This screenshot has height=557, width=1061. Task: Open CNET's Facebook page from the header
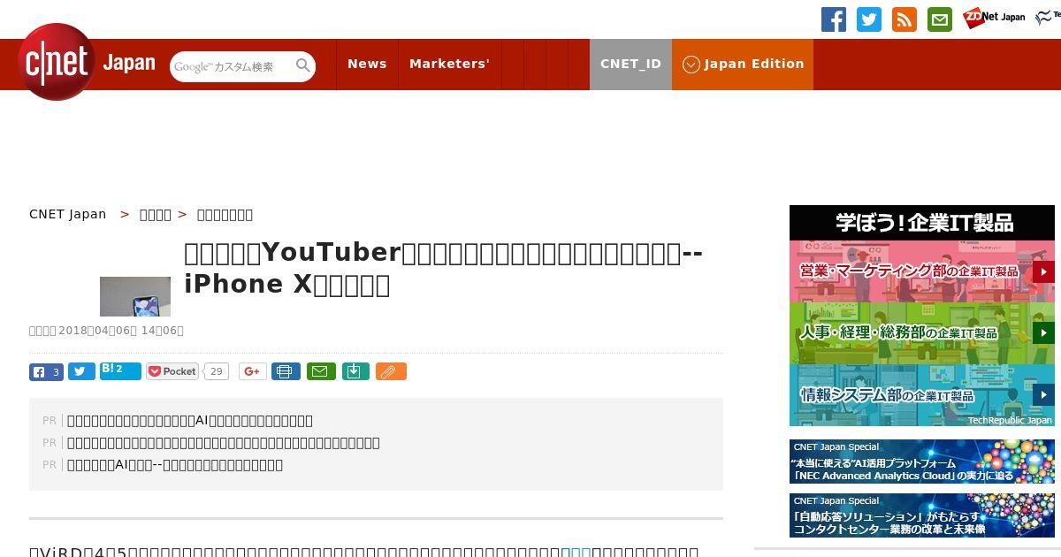(834, 19)
